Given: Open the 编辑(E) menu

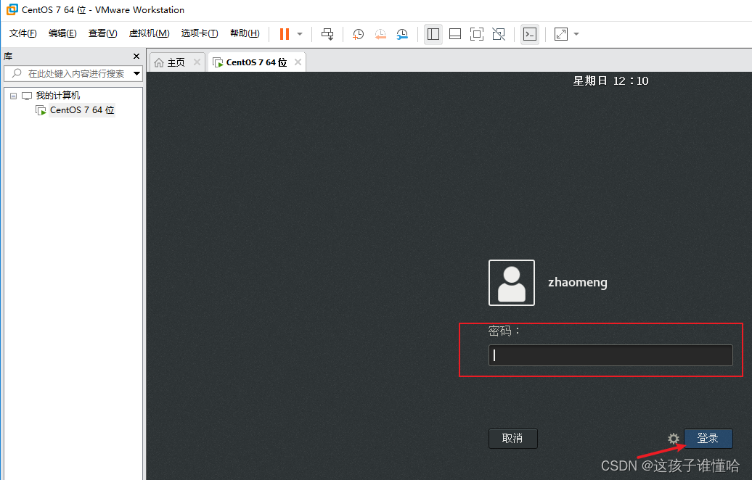Looking at the screenshot, I should 62,33.
